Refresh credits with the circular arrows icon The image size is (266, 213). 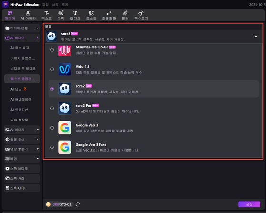(x=78, y=204)
